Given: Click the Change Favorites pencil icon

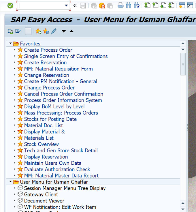Looking at the screenshot, I should [54, 31].
